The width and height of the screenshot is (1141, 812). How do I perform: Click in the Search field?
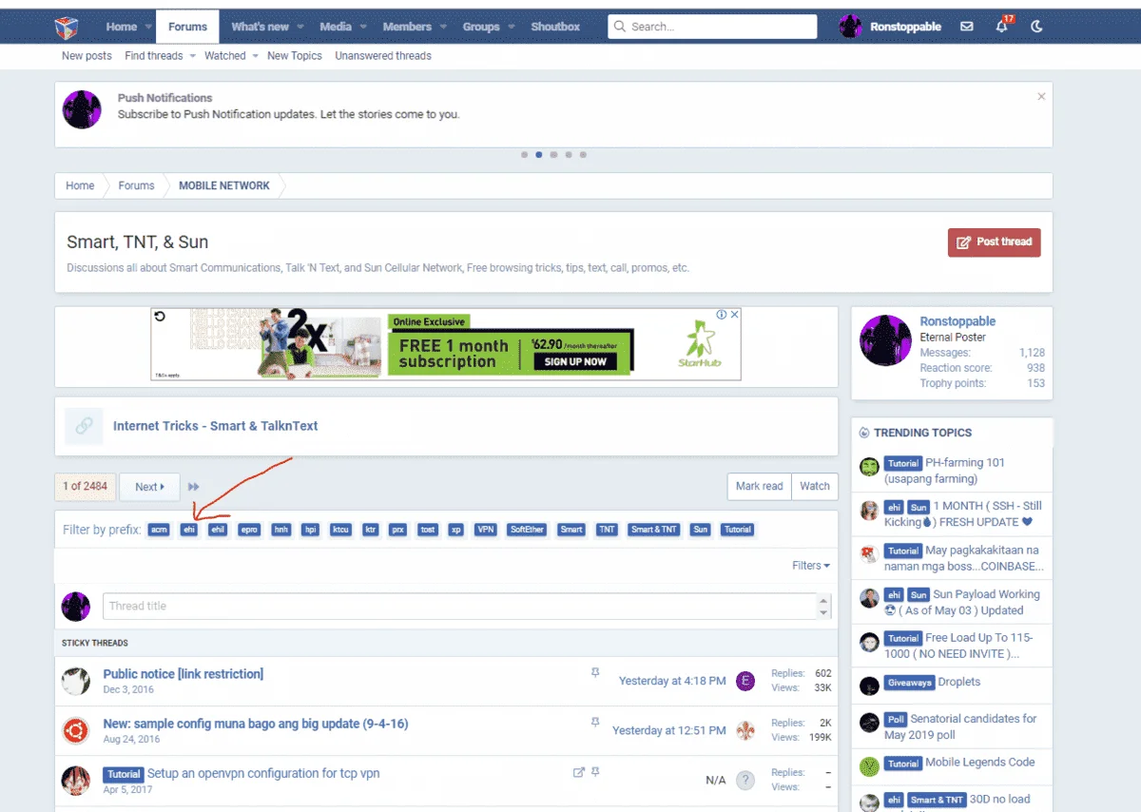(x=712, y=27)
